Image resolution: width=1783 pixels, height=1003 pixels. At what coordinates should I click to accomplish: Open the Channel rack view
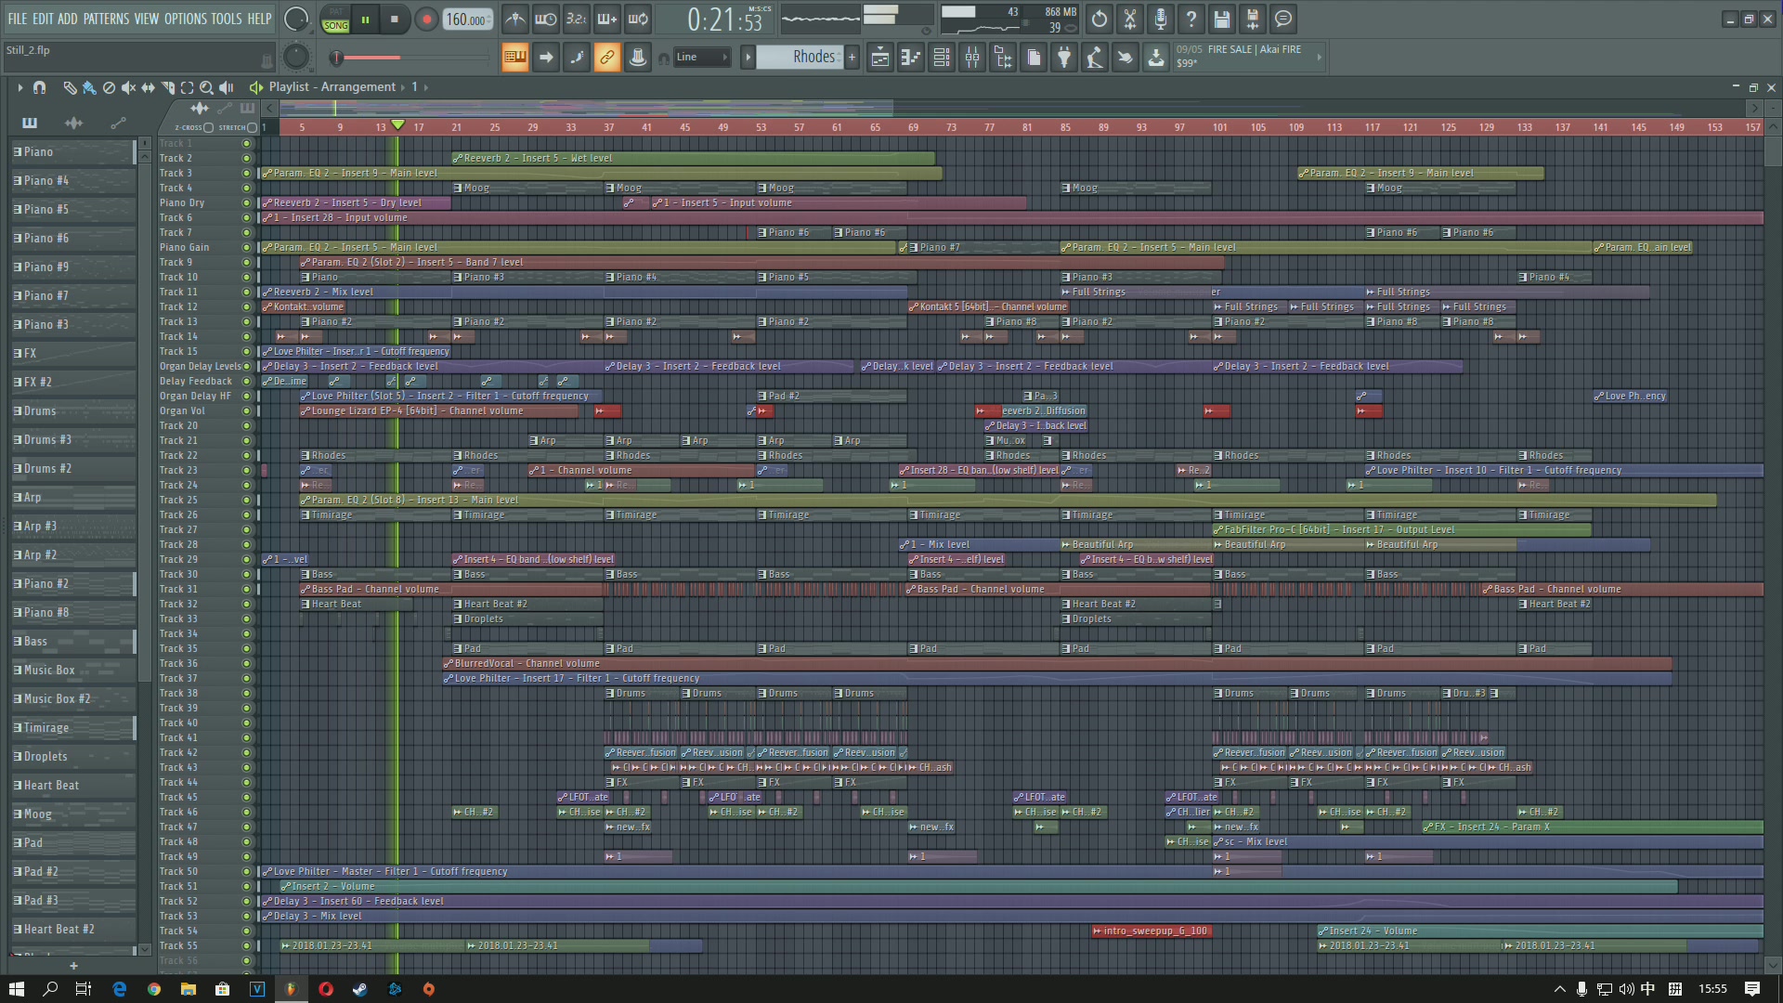[x=941, y=58]
